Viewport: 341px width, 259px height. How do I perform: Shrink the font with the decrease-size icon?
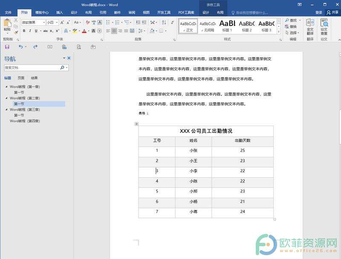click(68, 23)
